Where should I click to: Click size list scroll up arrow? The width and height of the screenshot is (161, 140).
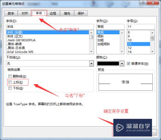tap(152, 33)
